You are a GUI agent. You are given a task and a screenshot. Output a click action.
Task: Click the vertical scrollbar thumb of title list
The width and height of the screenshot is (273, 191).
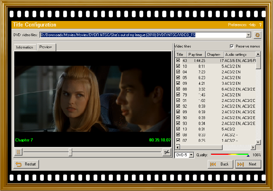[x=258, y=63]
